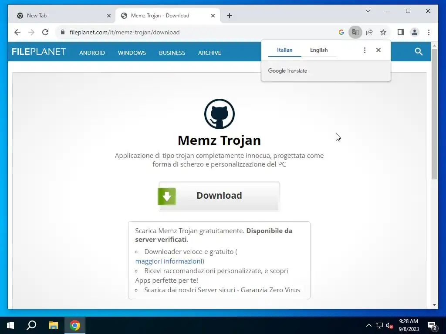
Task: Click the page scrollbar down arrow
Action: point(434,305)
